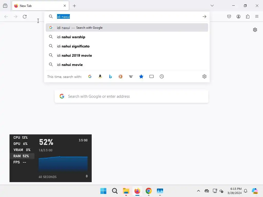The width and height of the screenshot is (263, 197).
Task: Open Copilot preview icon in taskbar
Action: coord(255,191)
